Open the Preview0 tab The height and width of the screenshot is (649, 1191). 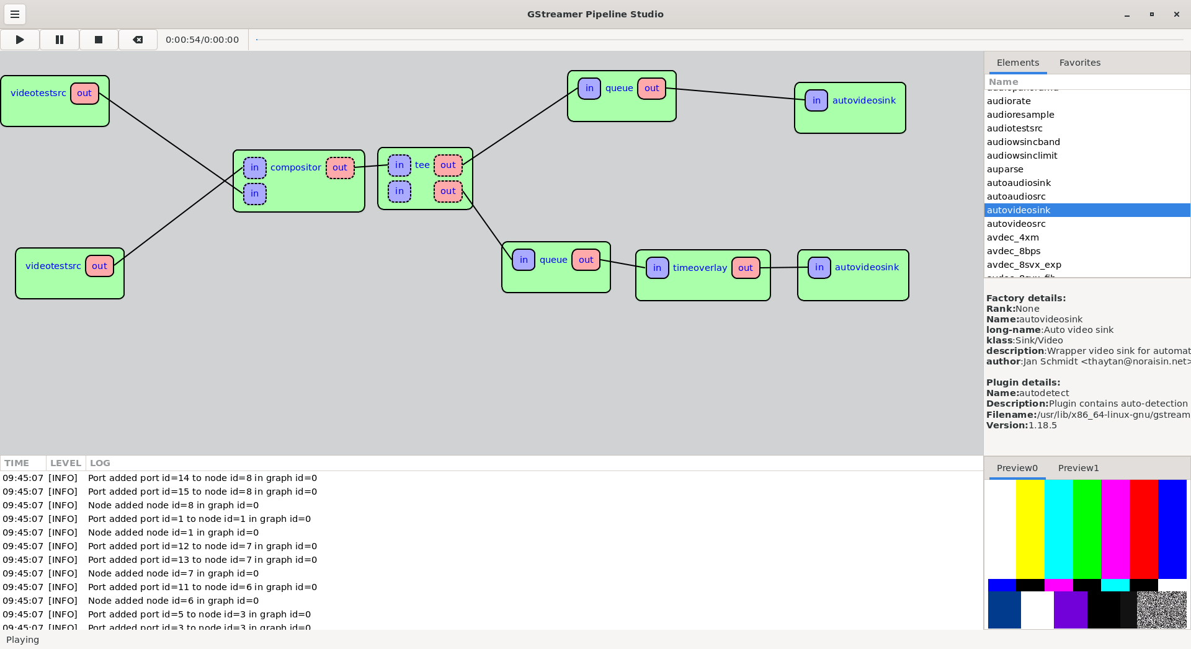click(x=1017, y=468)
